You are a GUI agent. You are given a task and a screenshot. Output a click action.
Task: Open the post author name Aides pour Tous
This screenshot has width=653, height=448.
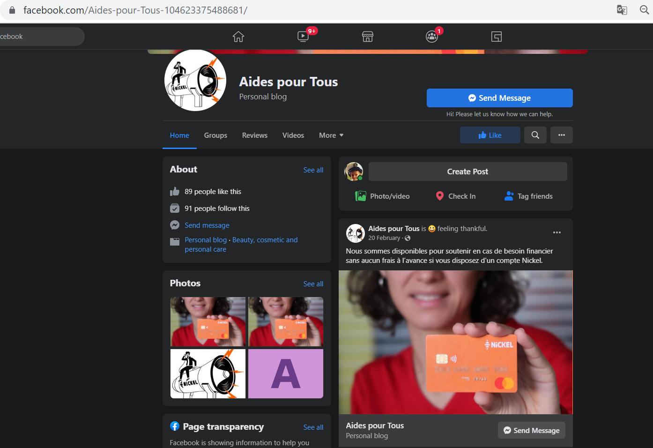[x=394, y=229]
